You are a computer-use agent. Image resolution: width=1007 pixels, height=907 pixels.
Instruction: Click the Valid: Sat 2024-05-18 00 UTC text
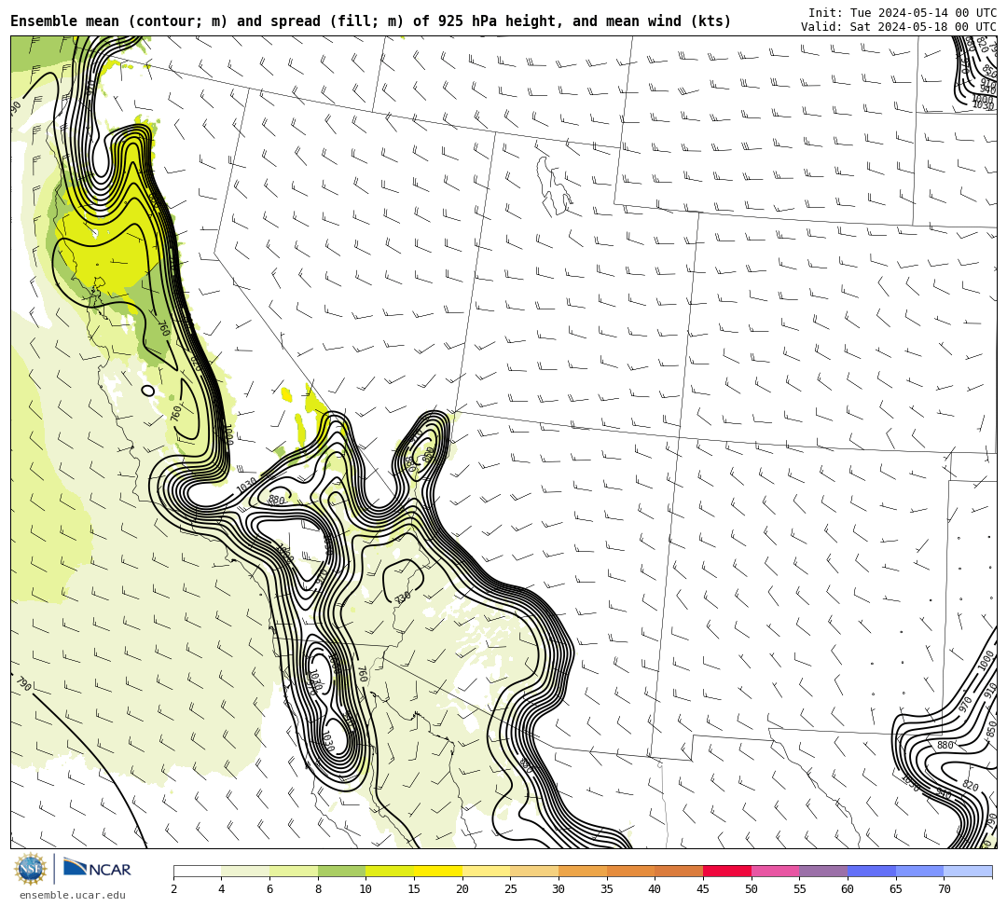tap(899, 27)
